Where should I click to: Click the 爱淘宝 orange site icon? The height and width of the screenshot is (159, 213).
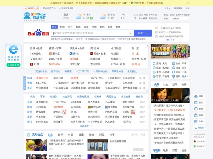click(50, 54)
